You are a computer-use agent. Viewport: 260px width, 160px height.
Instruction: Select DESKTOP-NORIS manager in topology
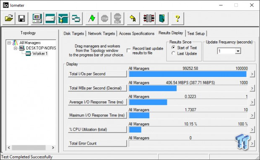pyautogui.click(x=41, y=48)
